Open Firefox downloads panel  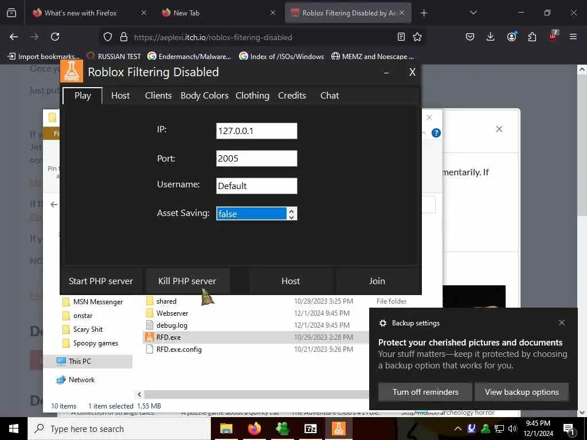pyautogui.click(x=491, y=37)
